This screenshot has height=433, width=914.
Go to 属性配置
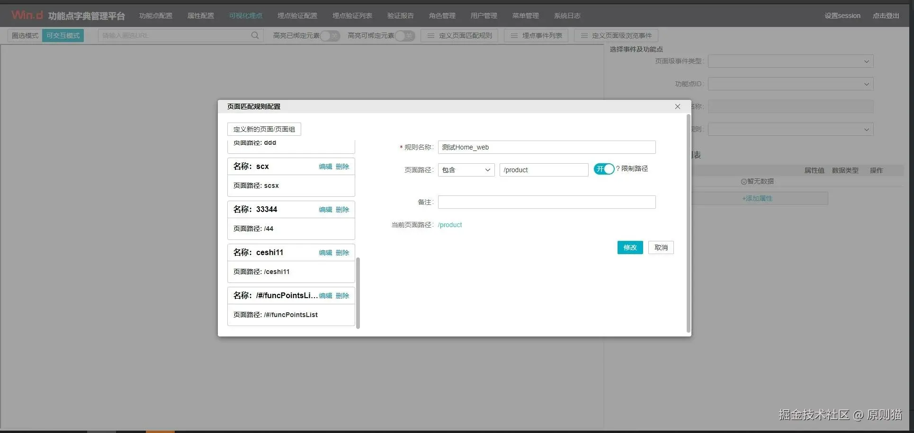201,16
